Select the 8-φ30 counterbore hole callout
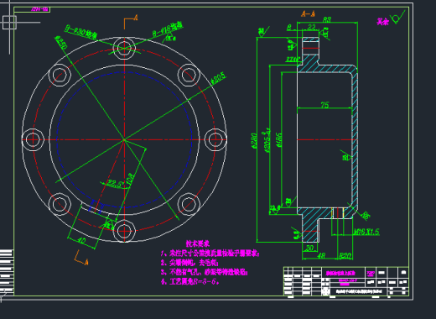The width and height of the screenshot is (436, 319). click(x=81, y=31)
